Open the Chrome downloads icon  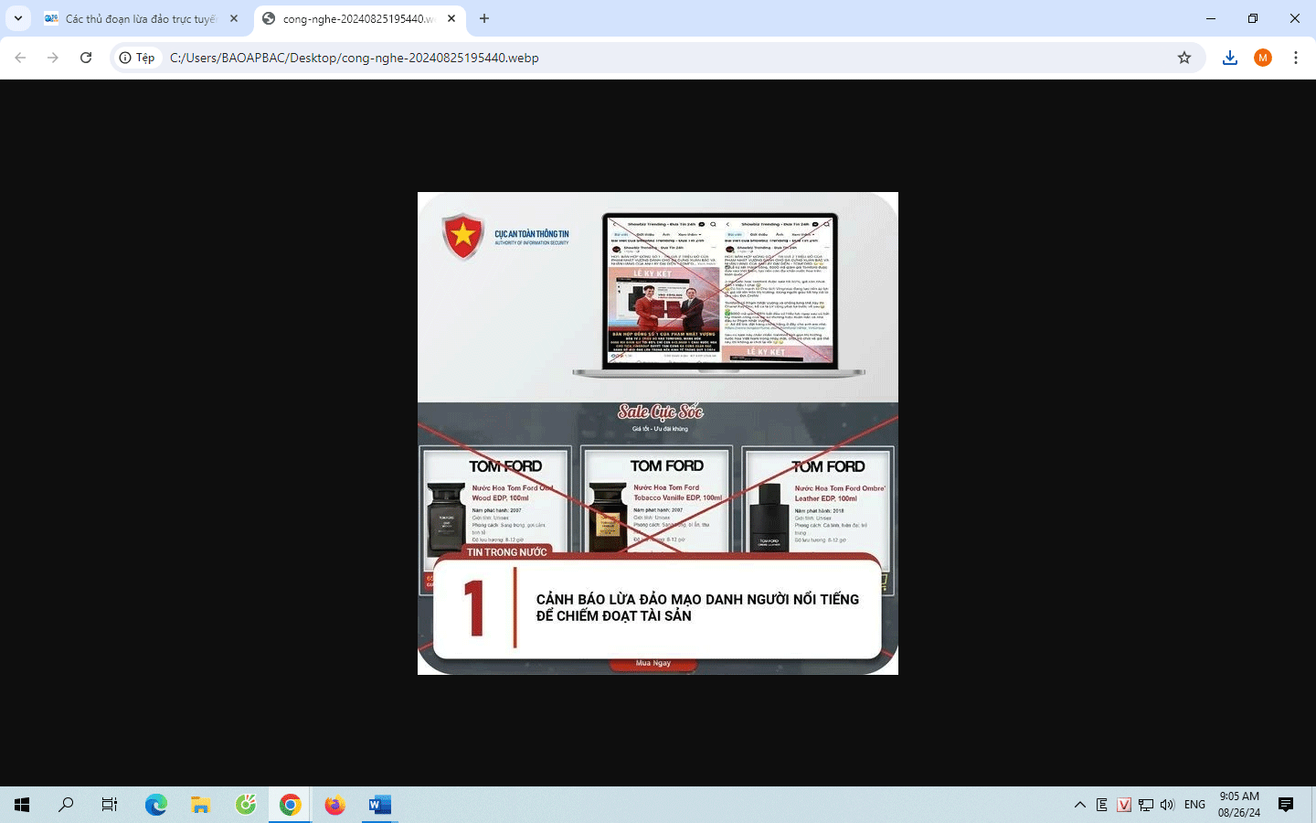[1230, 58]
